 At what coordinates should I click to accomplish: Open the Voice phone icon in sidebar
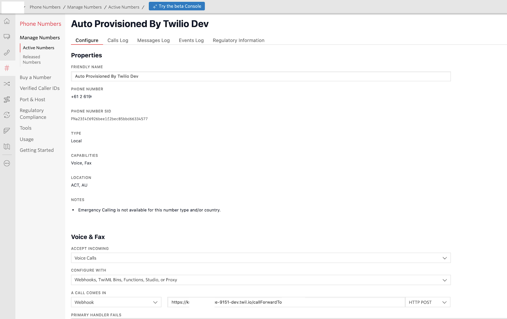click(x=7, y=53)
